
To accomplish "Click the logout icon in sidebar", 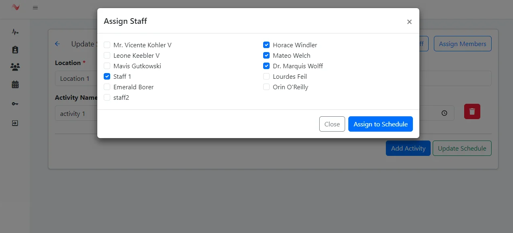I will tap(15, 123).
